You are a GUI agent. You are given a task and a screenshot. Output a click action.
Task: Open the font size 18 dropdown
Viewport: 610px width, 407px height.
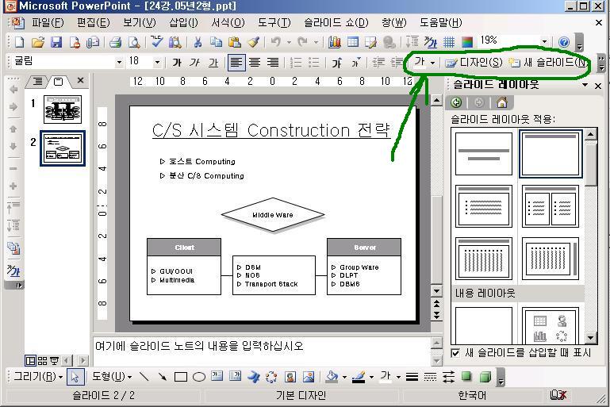point(157,62)
